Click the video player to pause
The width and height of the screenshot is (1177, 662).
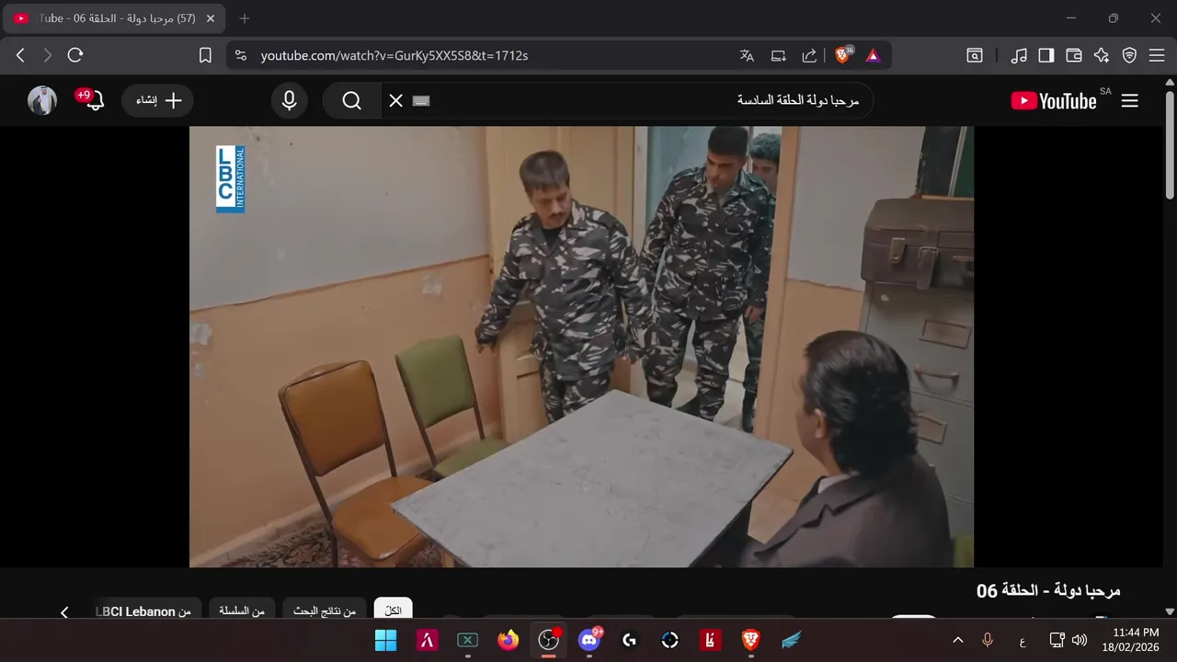click(581, 347)
